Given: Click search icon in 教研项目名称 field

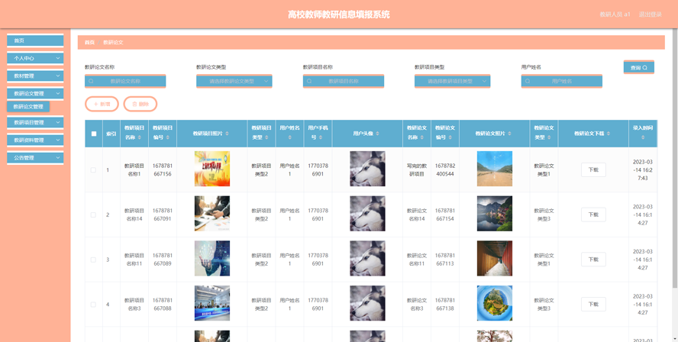Looking at the screenshot, I should pos(309,81).
